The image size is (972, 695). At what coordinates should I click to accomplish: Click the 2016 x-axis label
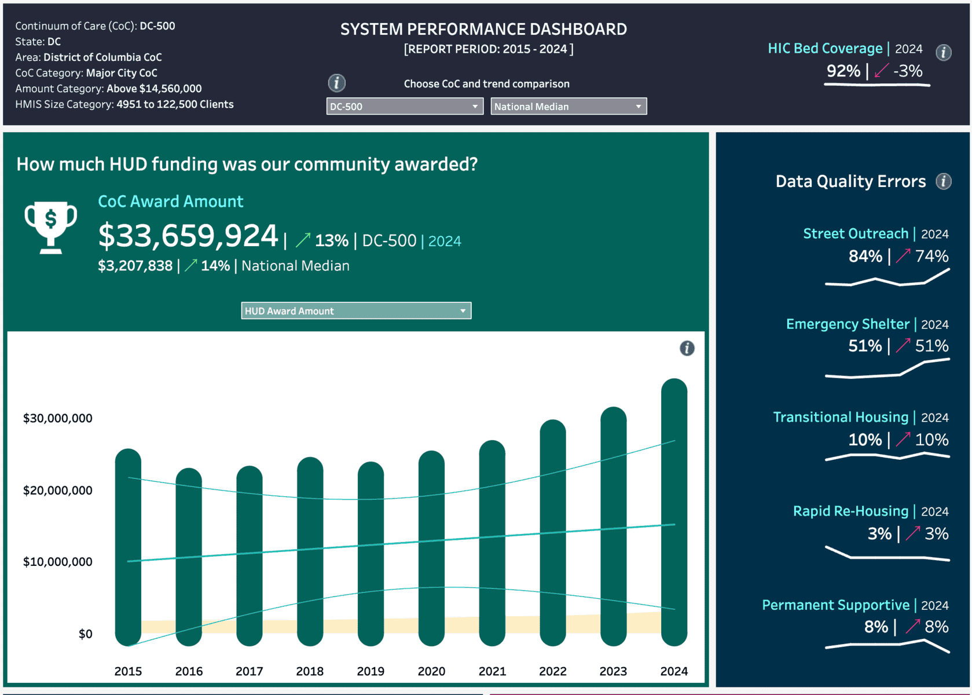tap(189, 671)
